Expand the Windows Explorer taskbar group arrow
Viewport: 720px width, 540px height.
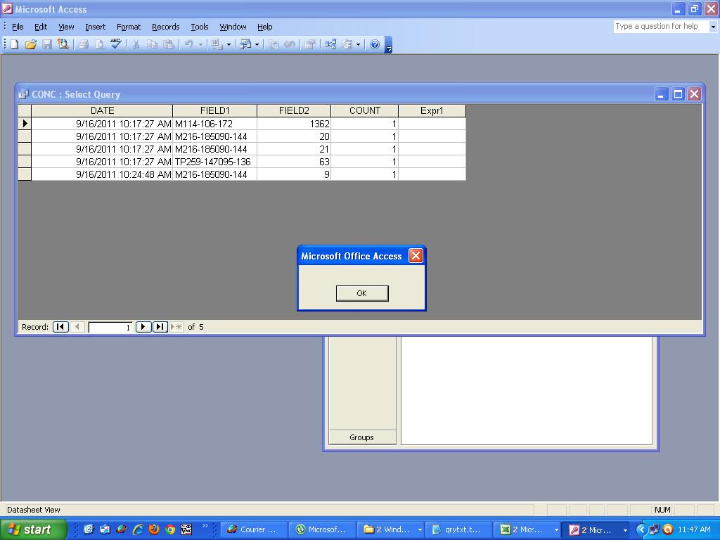[419, 530]
